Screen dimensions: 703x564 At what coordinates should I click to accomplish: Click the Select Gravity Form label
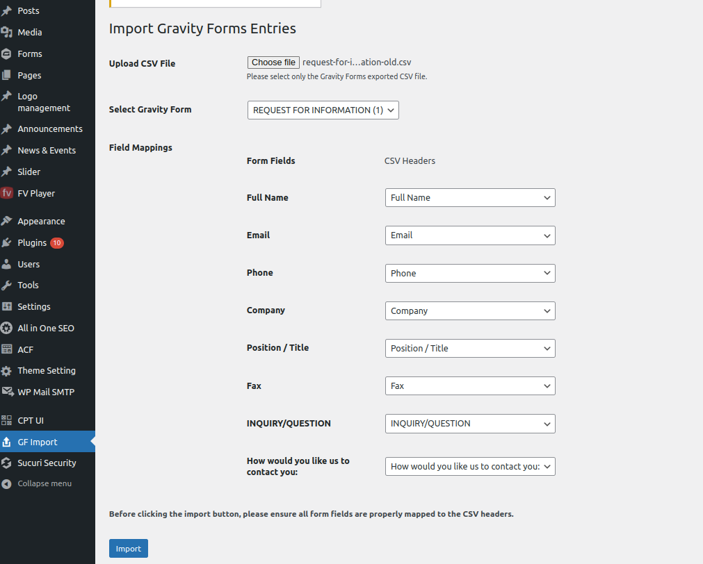tap(150, 109)
